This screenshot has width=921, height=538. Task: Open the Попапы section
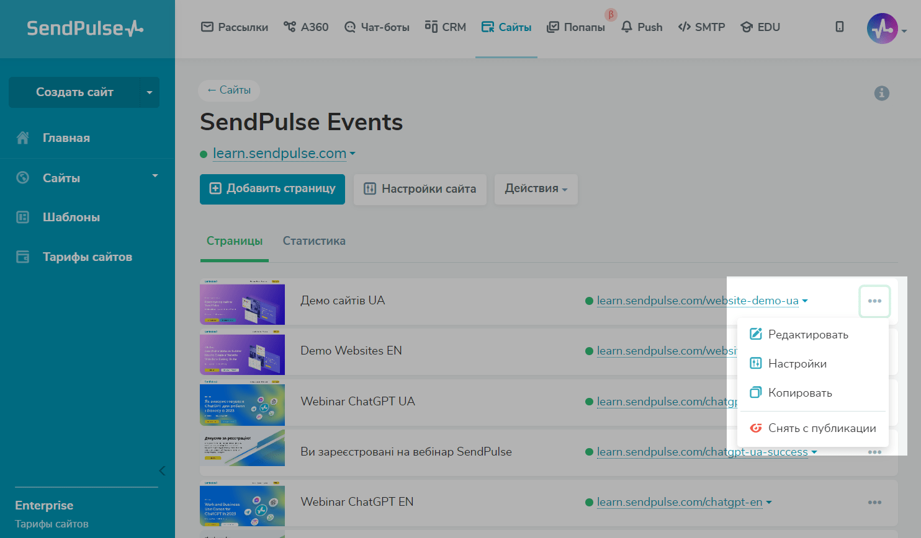tap(575, 27)
